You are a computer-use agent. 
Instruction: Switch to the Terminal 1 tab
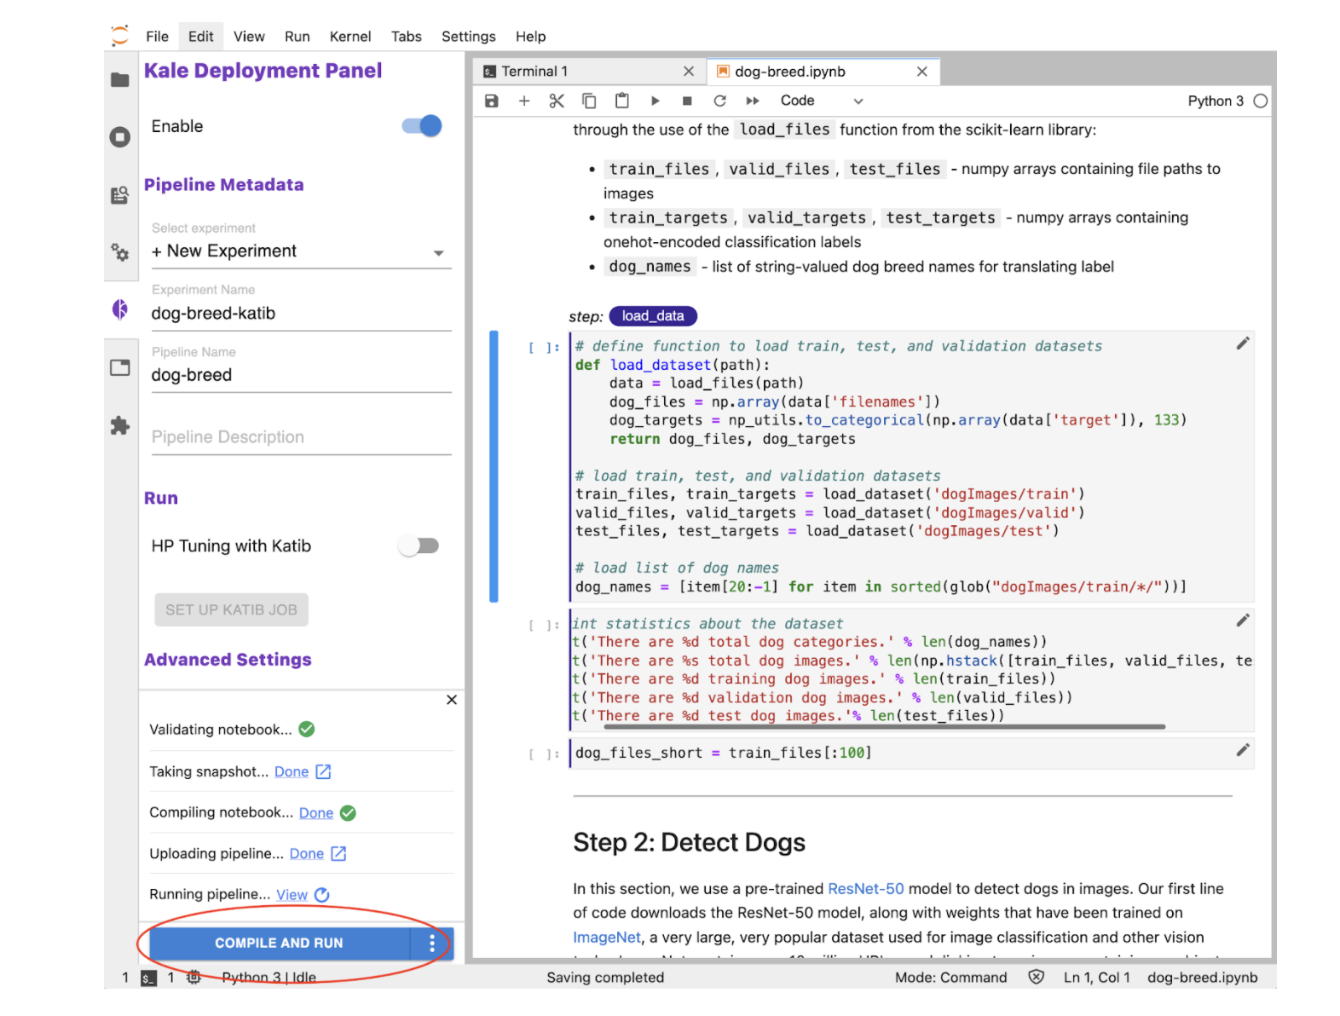tap(534, 72)
